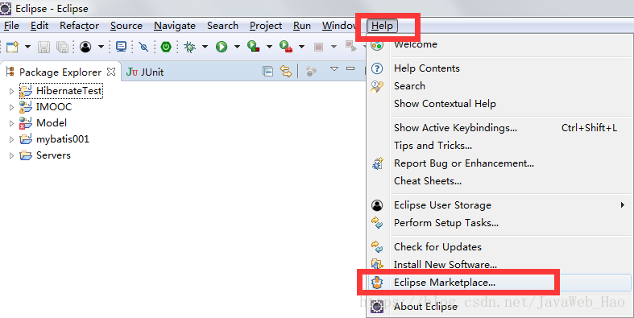The width and height of the screenshot is (634, 318).
Task: Expand the HibernateTest project
Action: point(12,91)
